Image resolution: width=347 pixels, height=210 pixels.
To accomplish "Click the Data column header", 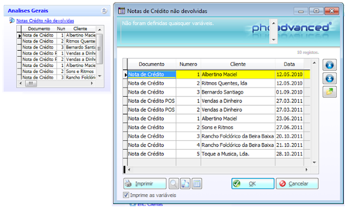I will 289,64.
